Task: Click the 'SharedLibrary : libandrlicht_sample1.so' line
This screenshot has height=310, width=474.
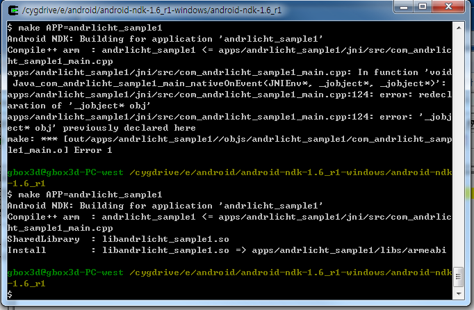Action: click(118, 239)
